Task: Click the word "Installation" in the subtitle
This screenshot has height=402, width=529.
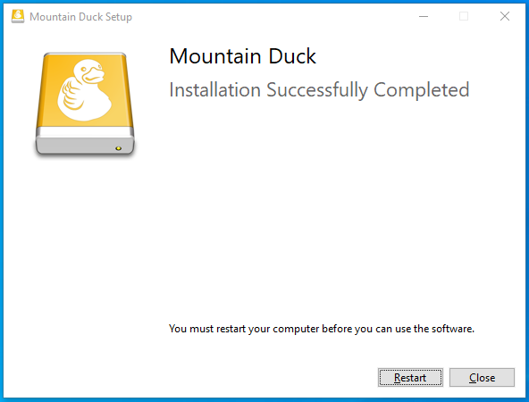Action: point(214,90)
